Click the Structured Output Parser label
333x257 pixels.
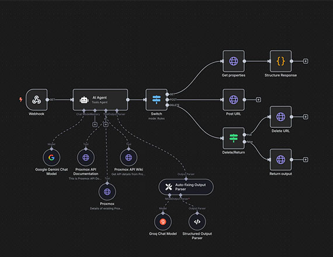pyautogui.click(x=197, y=236)
